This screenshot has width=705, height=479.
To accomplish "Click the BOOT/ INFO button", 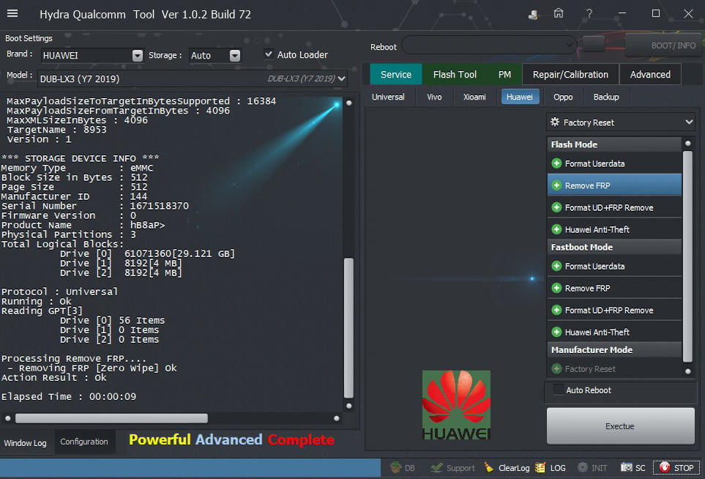I will coord(665,45).
